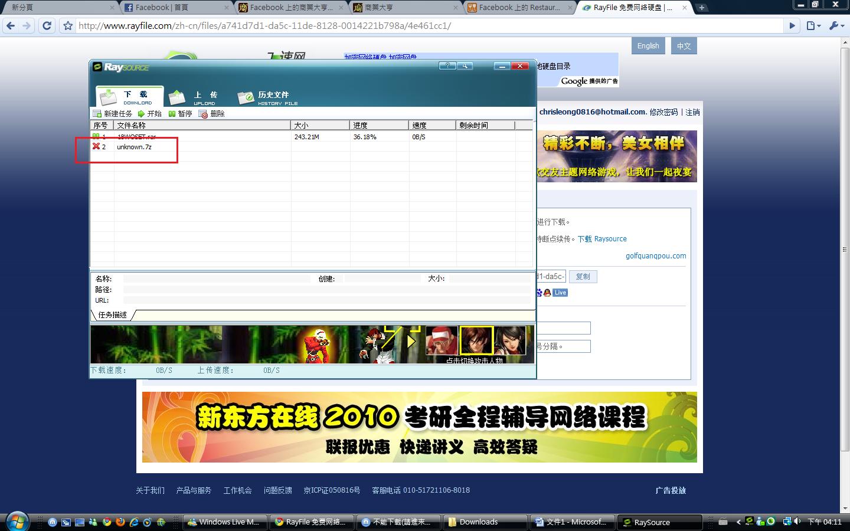Switch to the Facebook 上的 Restaur... tab

(519, 8)
